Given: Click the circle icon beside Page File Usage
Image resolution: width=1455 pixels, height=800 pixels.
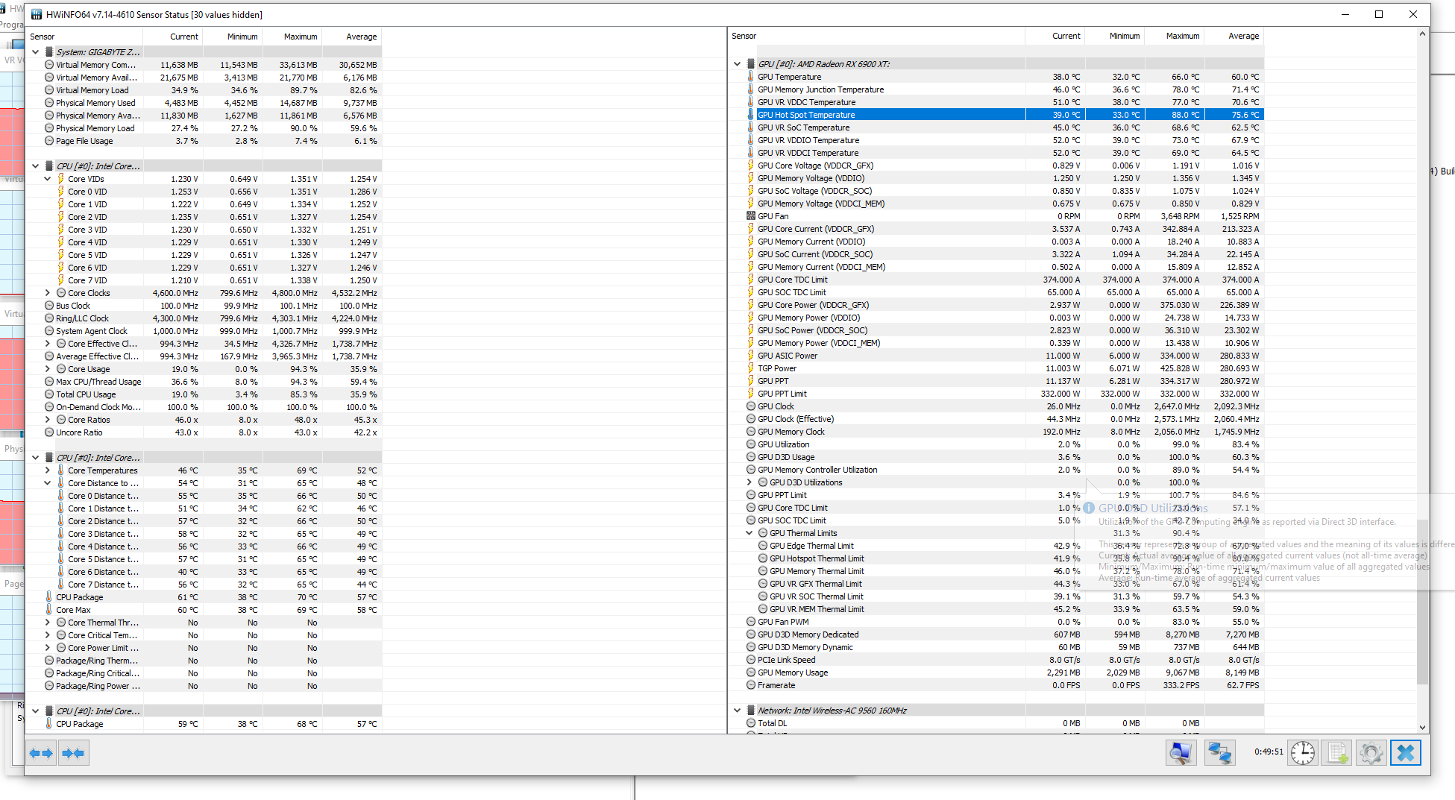Looking at the screenshot, I should (x=49, y=141).
